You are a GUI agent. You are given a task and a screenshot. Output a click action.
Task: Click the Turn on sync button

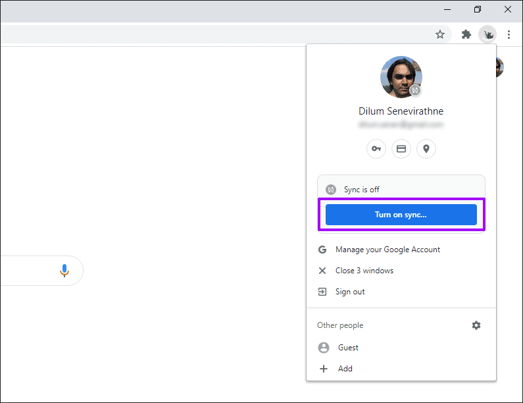(401, 215)
